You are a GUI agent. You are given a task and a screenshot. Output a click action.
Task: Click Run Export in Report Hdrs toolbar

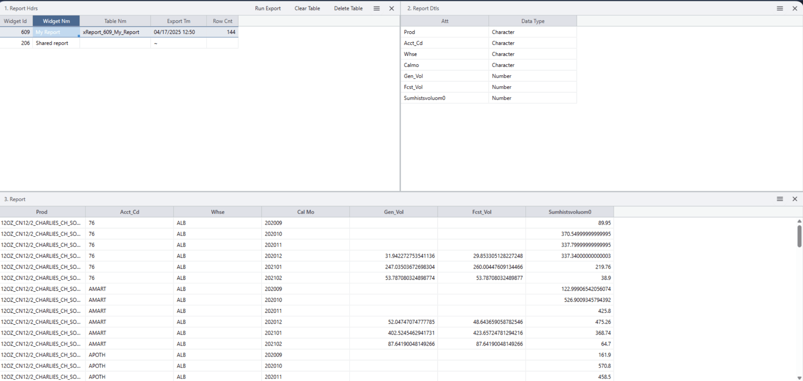point(268,8)
